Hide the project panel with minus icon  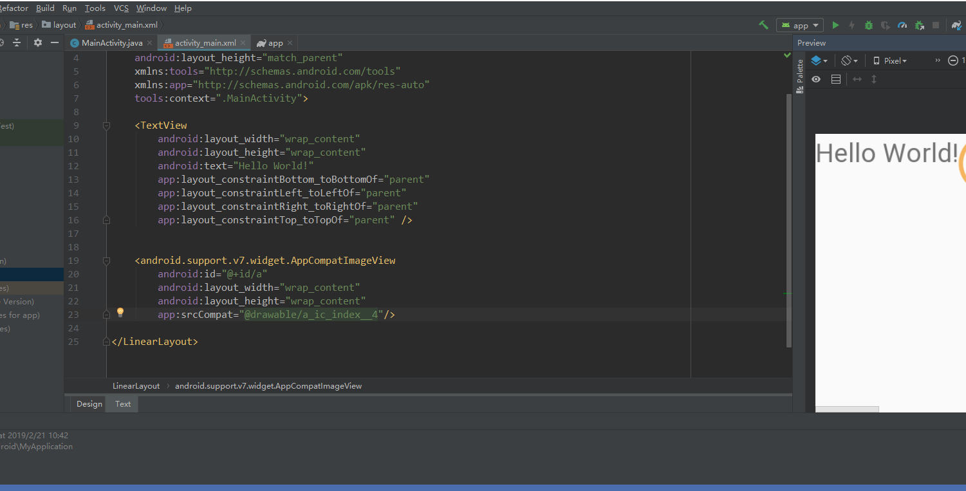click(55, 42)
